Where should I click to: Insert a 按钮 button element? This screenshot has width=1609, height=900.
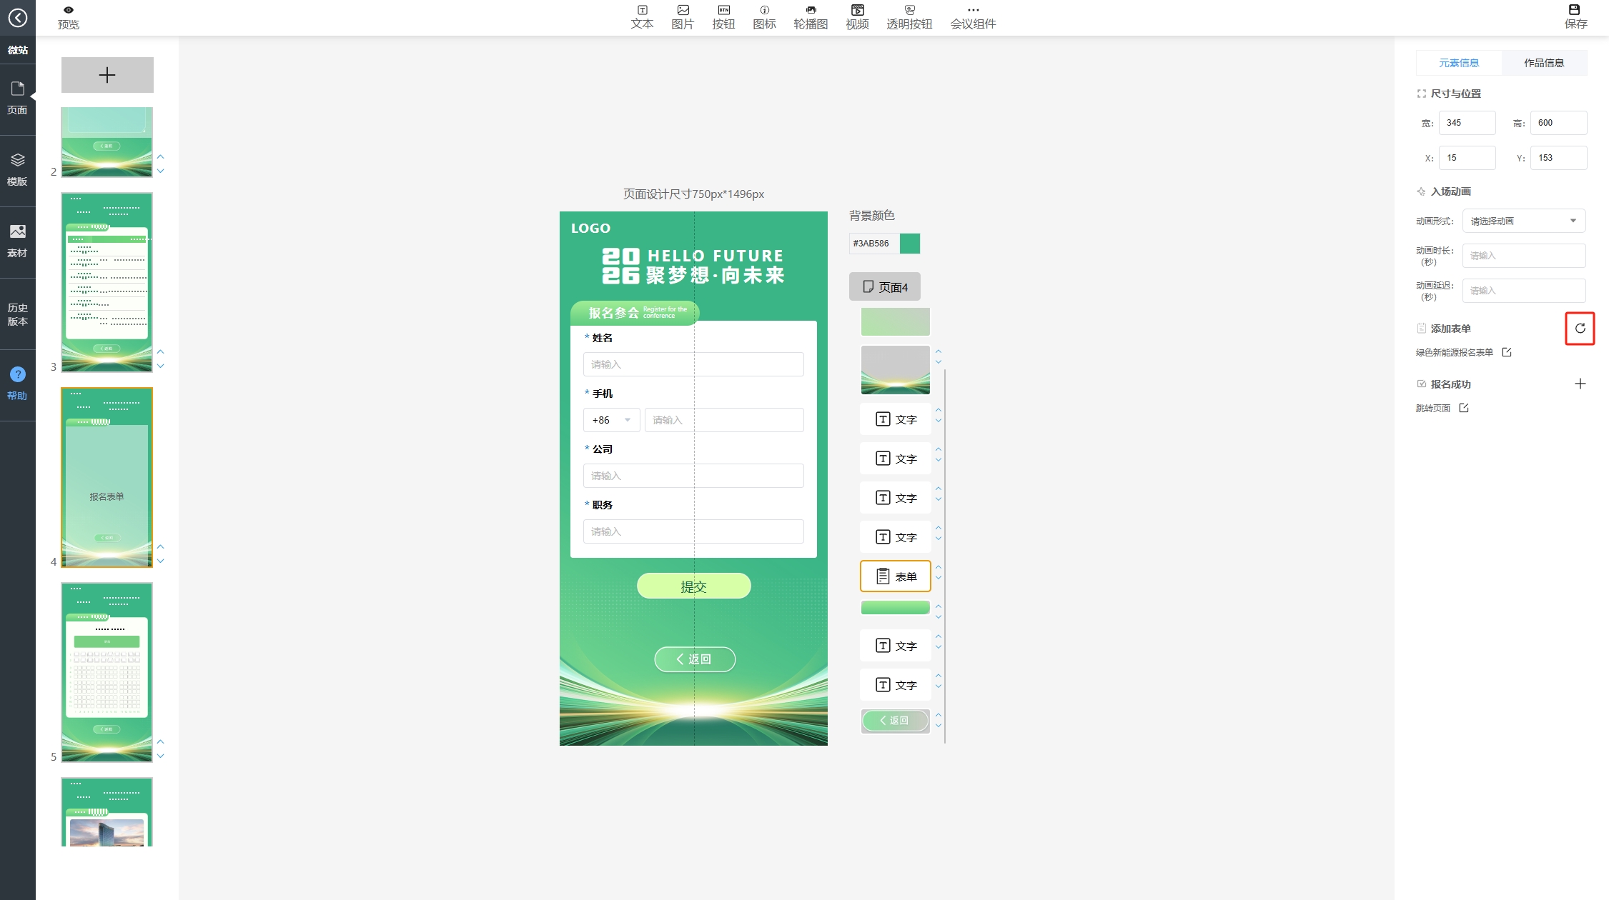[x=723, y=17]
